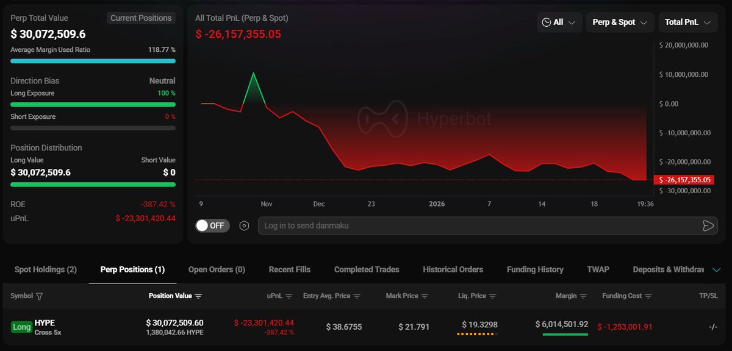This screenshot has width=732, height=351.
Task: Click the Log in to send danmaku field
Action: click(487, 225)
